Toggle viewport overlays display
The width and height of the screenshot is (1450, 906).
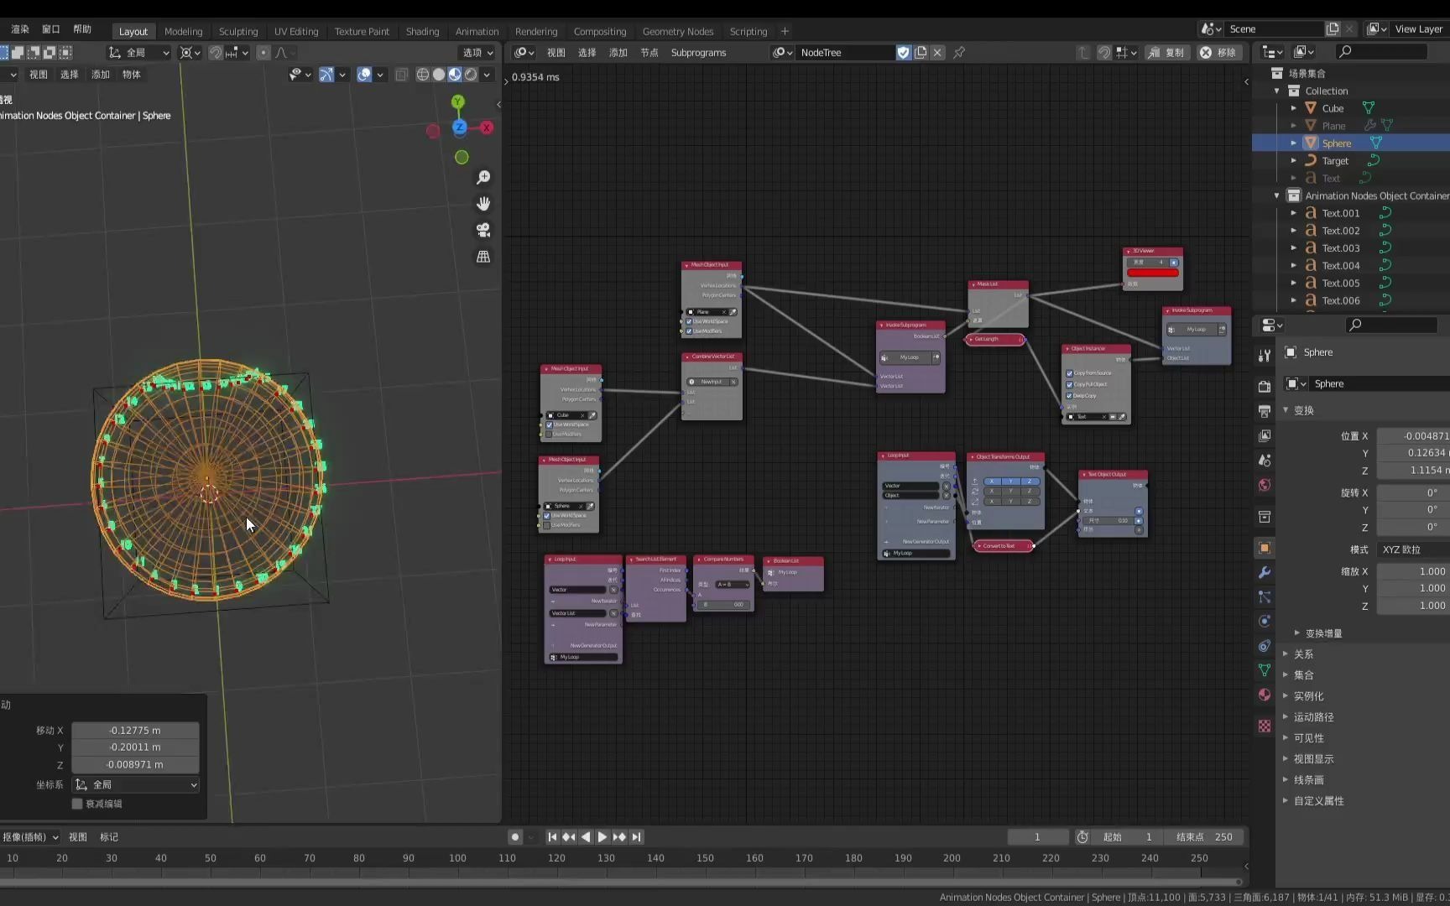(x=364, y=75)
